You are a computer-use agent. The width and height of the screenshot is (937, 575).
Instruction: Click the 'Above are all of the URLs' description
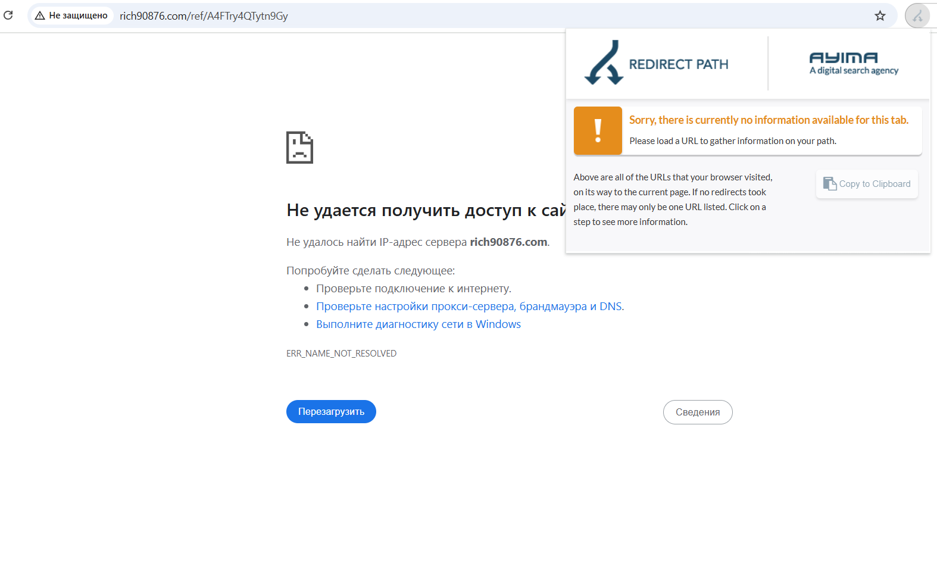pyautogui.click(x=673, y=199)
